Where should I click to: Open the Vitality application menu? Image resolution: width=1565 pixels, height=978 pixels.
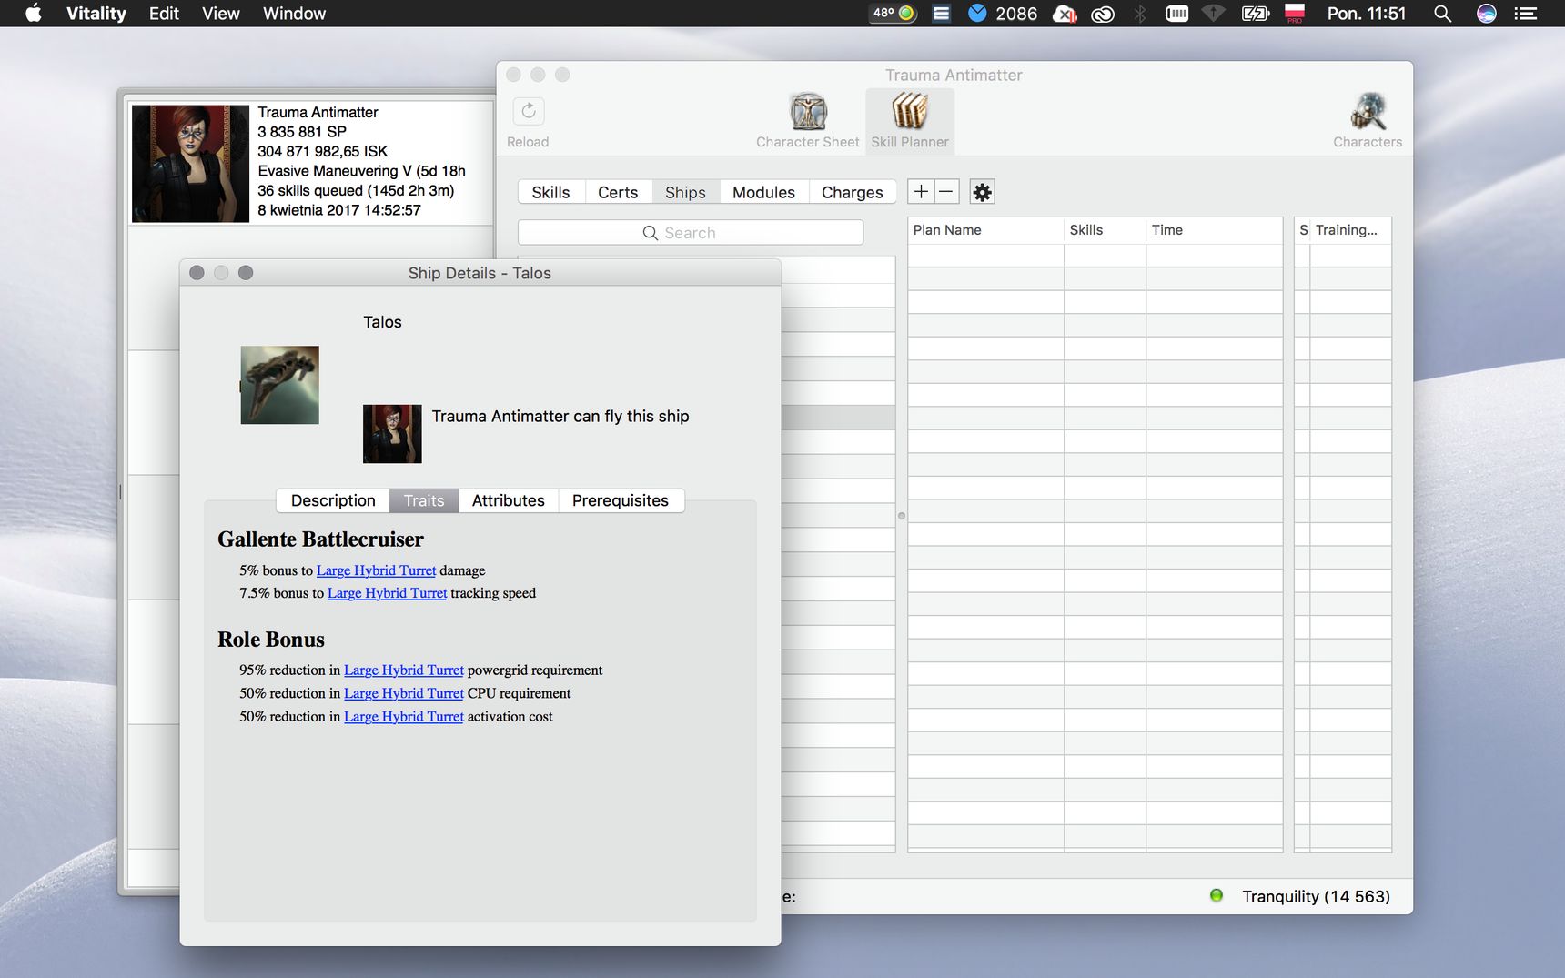[x=96, y=14]
